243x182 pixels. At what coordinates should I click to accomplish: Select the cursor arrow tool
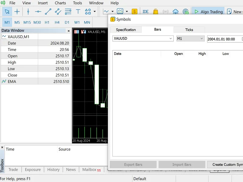(x=7, y=12)
